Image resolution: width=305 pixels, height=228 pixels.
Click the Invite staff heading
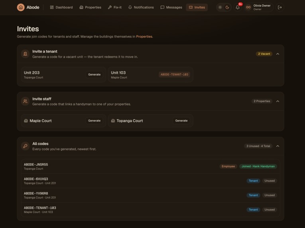[41, 99]
